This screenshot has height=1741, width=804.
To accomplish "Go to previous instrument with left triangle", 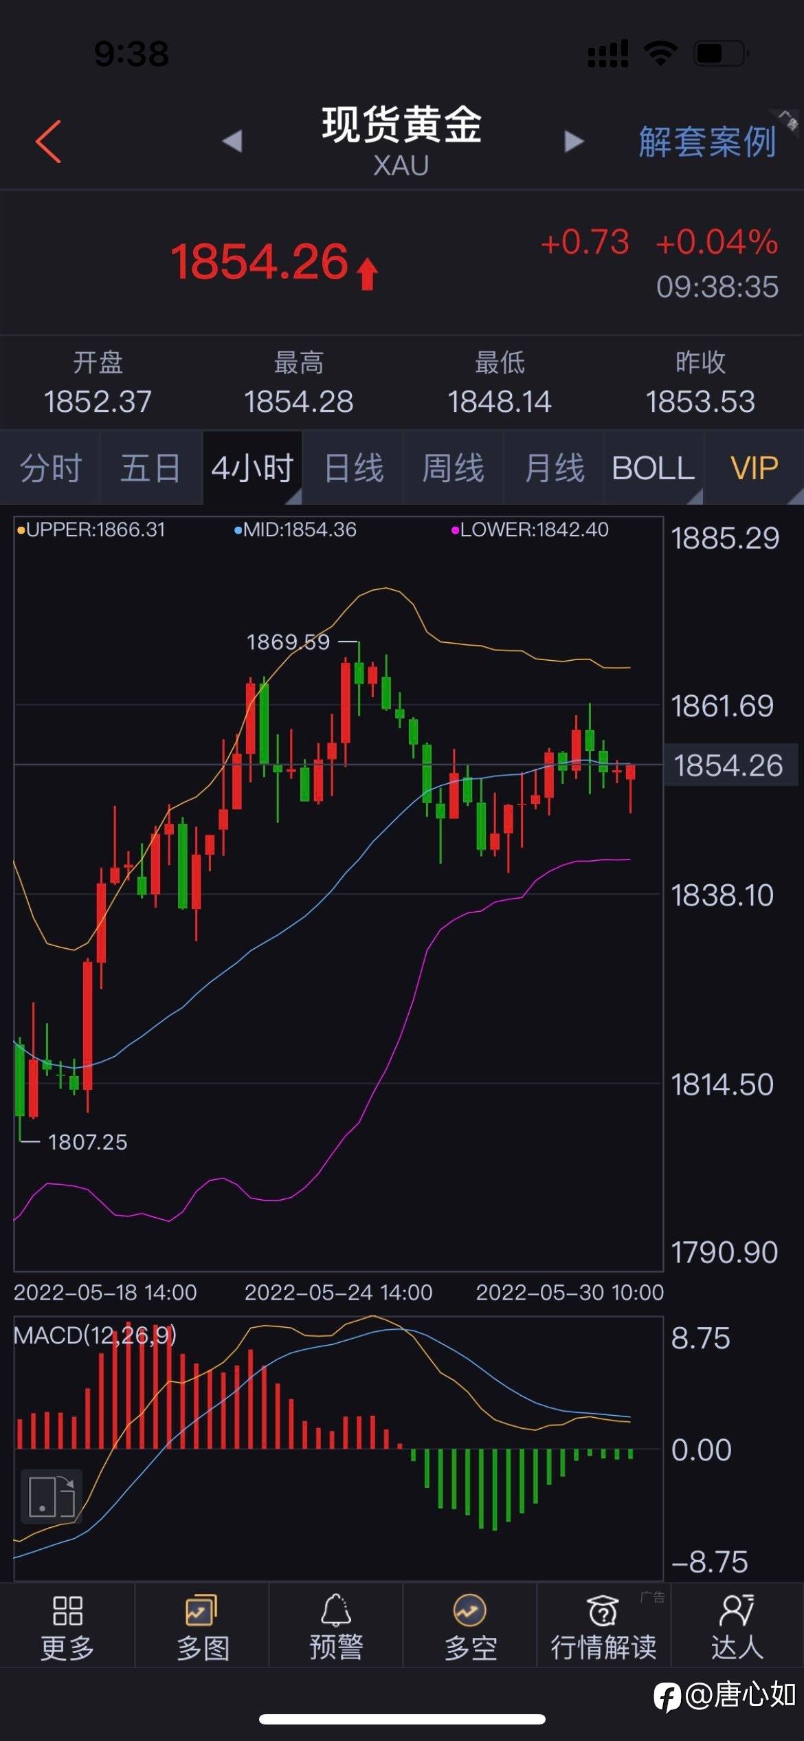I will [232, 142].
